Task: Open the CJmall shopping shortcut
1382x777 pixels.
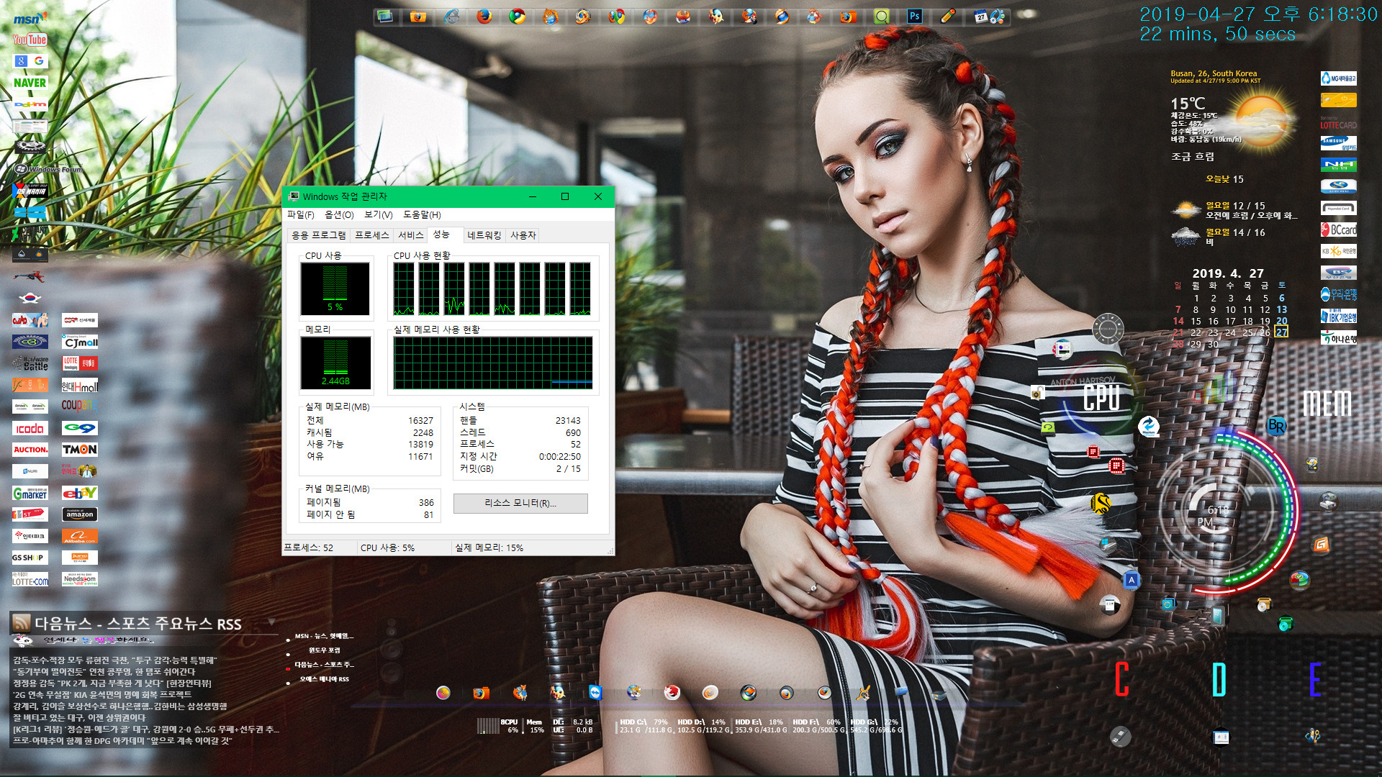Action: tap(80, 342)
